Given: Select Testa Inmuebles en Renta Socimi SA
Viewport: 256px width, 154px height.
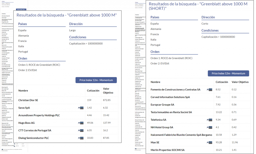Looking at the screenshot, I should tap(171, 112).
